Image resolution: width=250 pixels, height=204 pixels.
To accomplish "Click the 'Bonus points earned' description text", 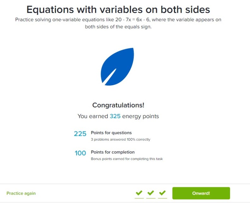I will tap(127, 159).
